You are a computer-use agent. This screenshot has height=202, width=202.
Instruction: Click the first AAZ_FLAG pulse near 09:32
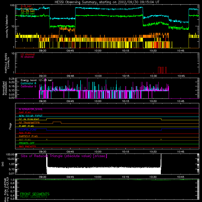pos(47,140)
